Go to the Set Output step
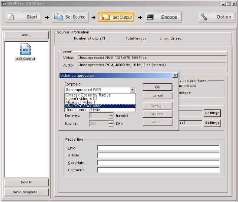This screenshot has height=202, width=238. 117,17
